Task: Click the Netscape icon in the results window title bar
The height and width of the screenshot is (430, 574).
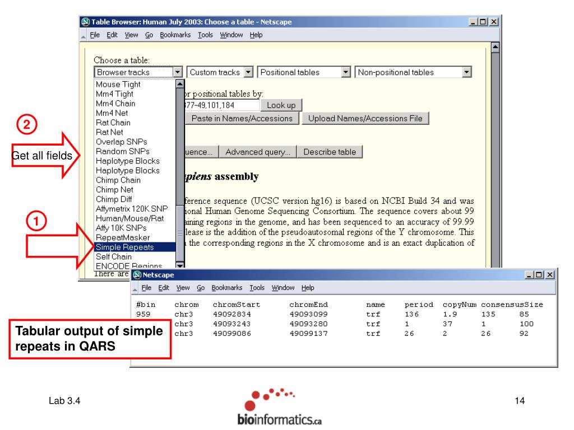Action: pos(137,274)
